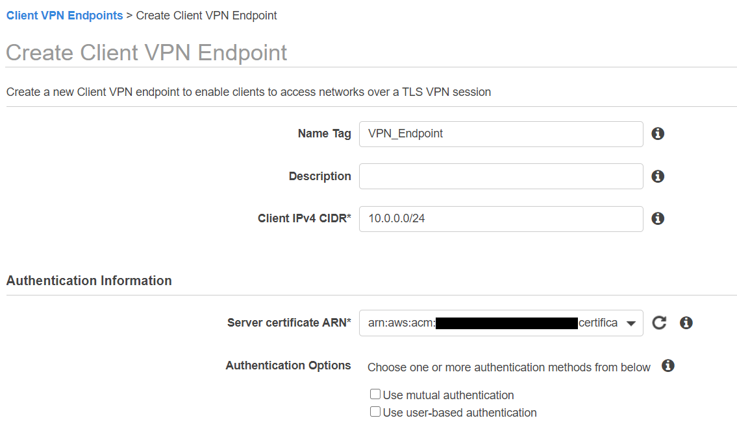Select the Client IPv4 CIDR label

pos(304,219)
